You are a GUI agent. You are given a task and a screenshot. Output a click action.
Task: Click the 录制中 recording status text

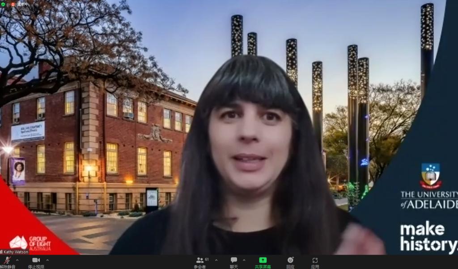23,4
